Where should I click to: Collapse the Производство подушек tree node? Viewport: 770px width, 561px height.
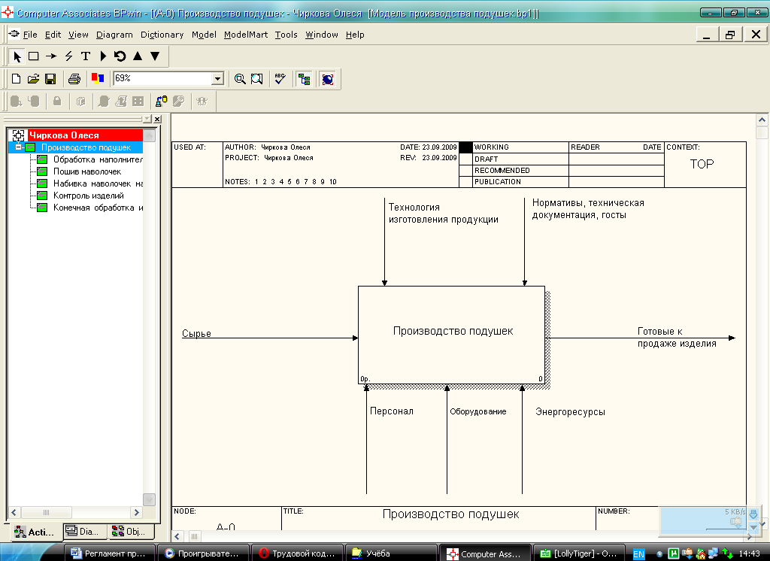pos(19,147)
